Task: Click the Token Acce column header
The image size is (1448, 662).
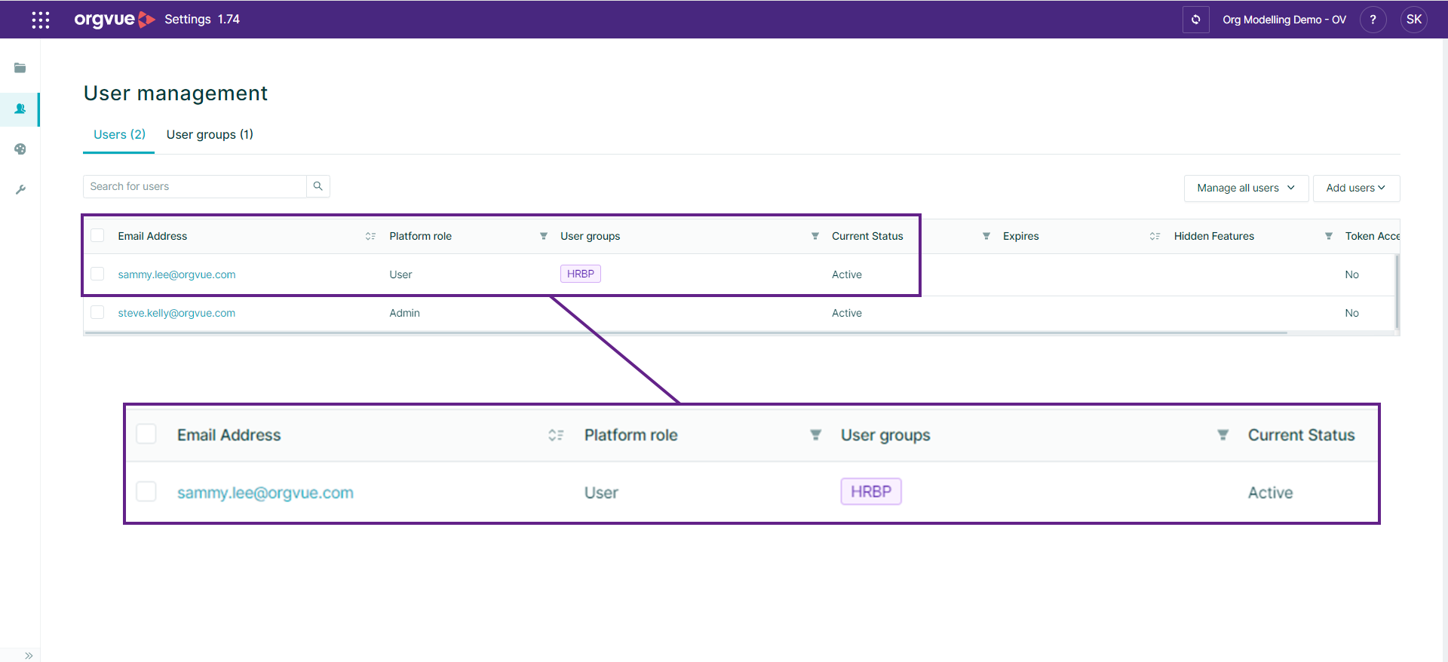Action: (x=1372, y=236)
